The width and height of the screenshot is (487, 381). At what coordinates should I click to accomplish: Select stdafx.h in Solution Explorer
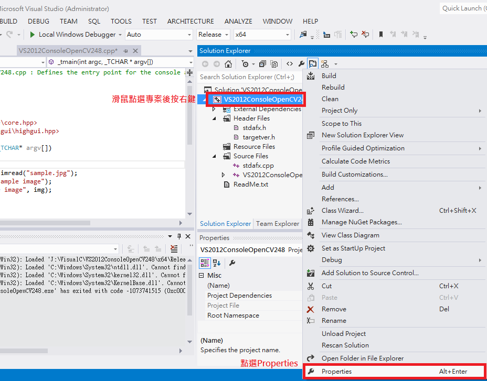[x=255, y=128]
